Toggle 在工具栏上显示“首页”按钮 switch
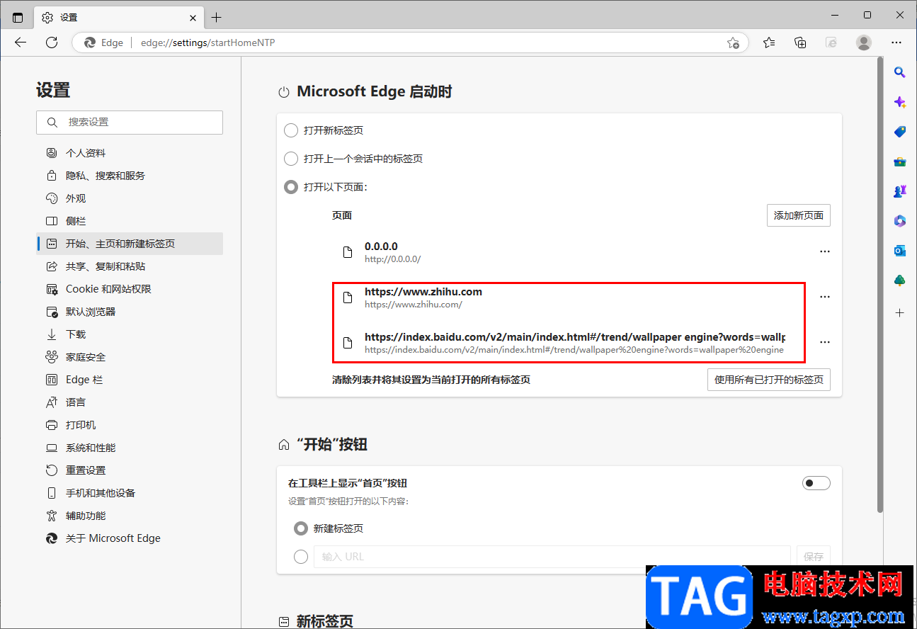 tap(816, 483)
